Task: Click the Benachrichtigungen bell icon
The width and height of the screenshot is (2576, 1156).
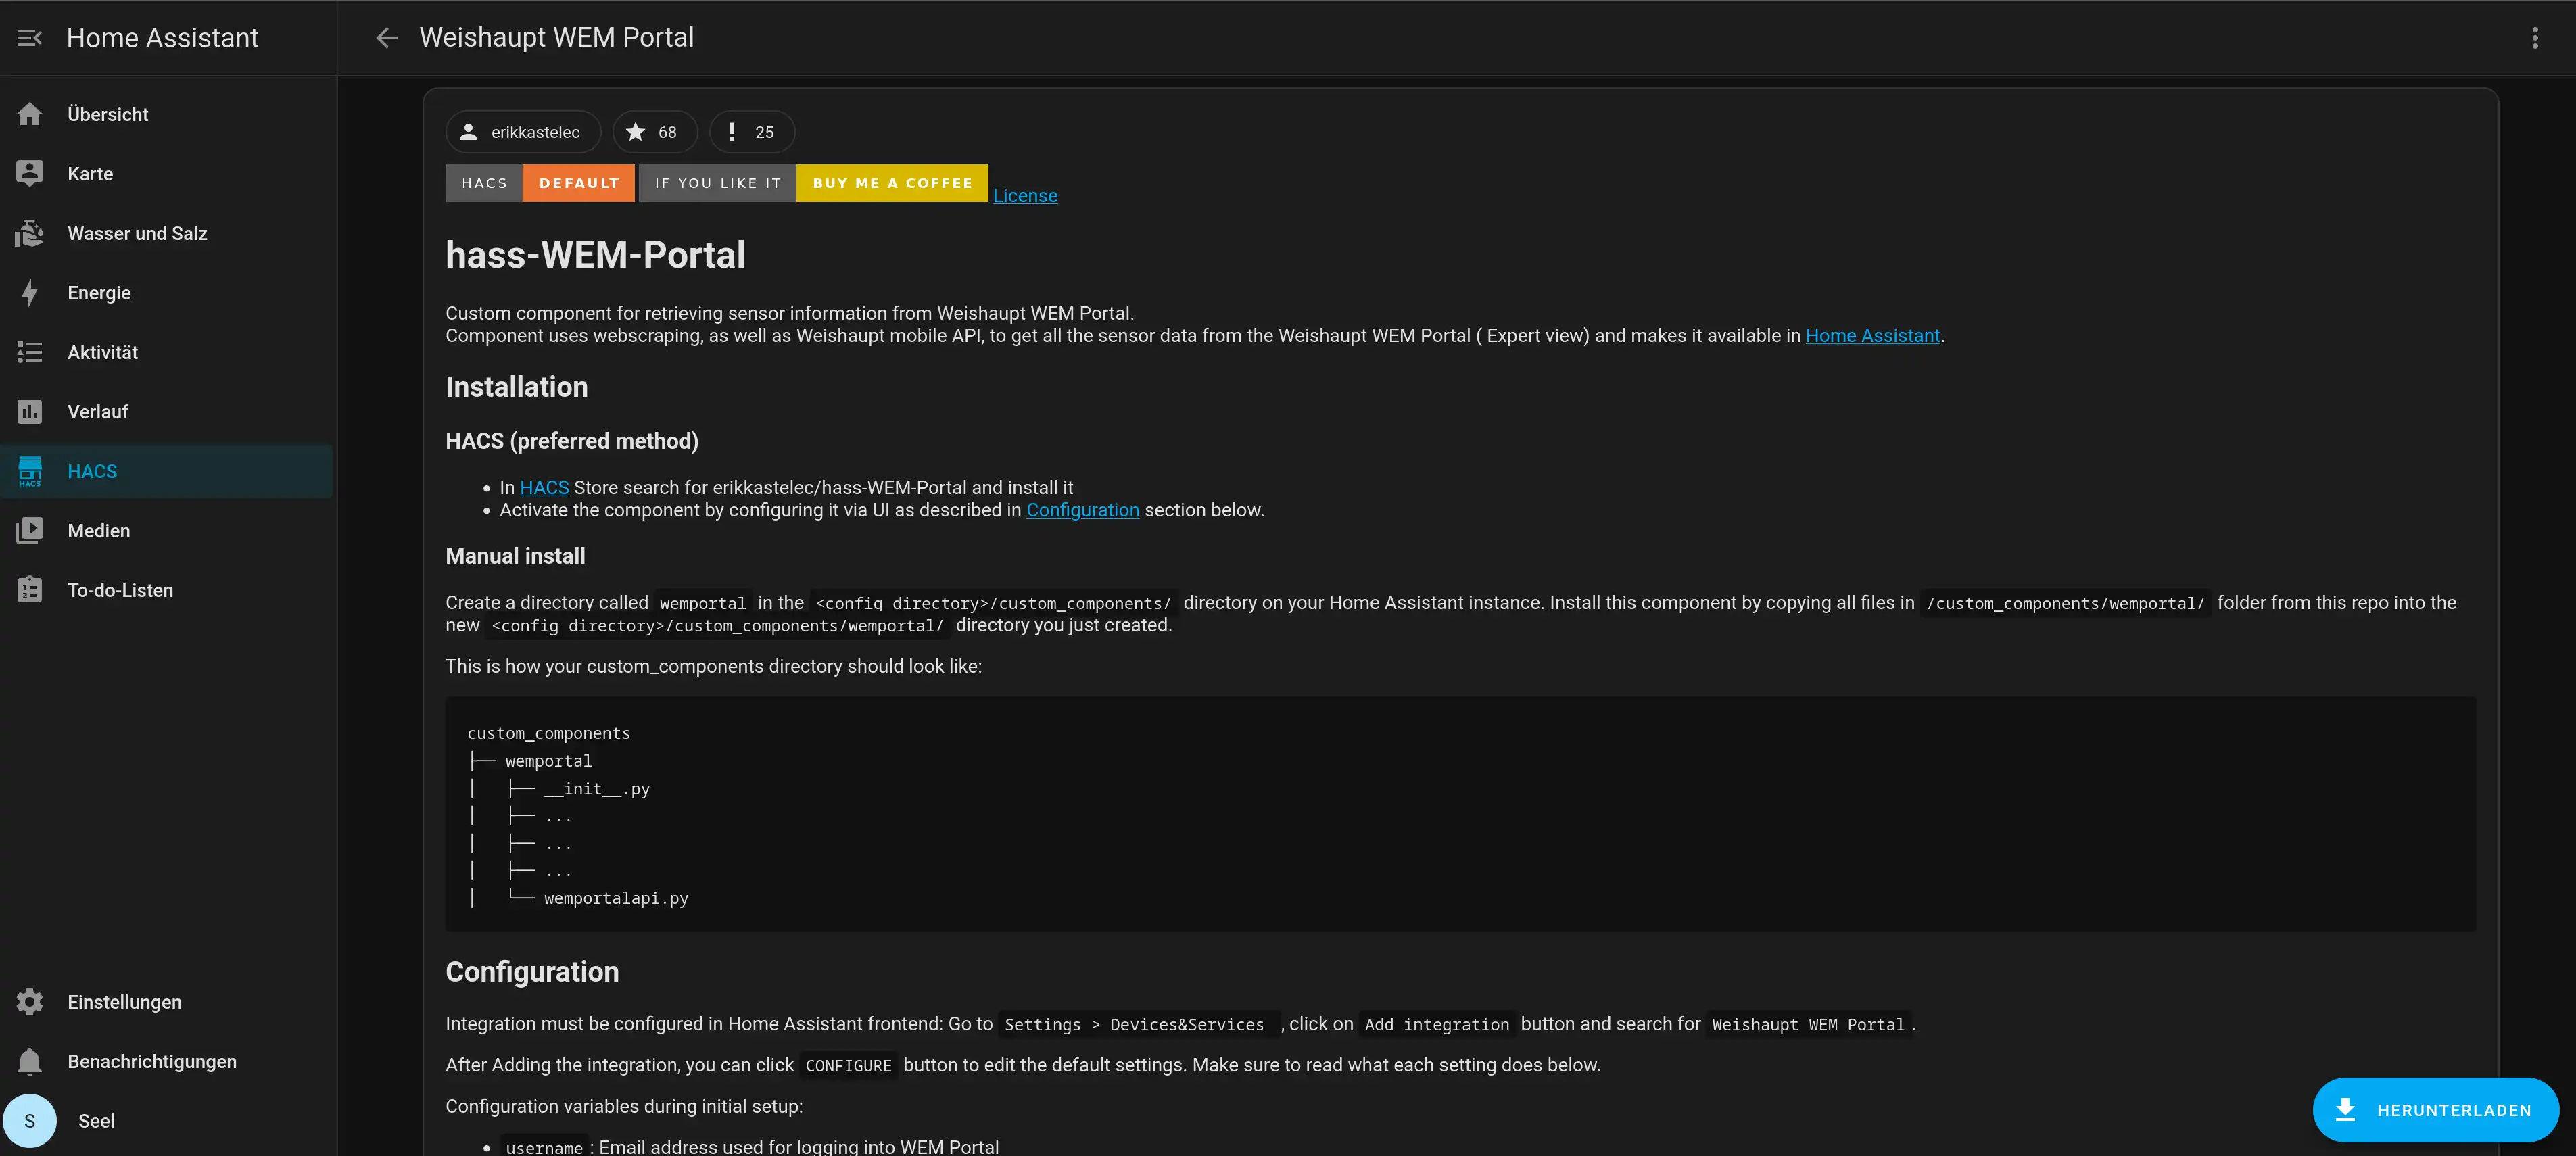Action: pyautogui.click(x=30, y=1061)
